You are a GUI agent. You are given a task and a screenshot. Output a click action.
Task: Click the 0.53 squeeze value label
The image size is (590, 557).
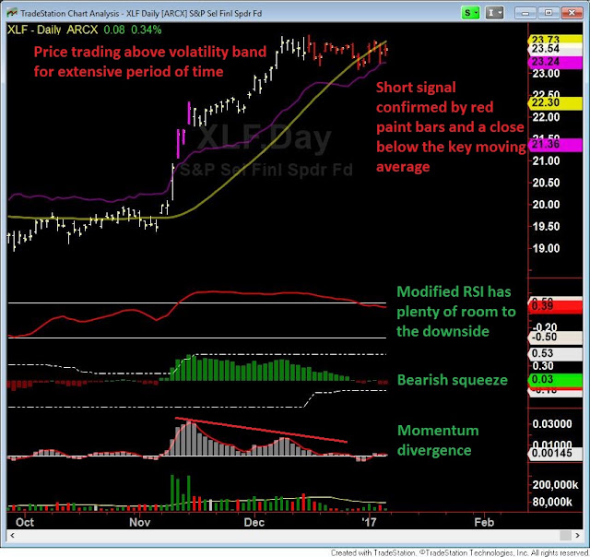pyautogui.click(x=555, y=353)
